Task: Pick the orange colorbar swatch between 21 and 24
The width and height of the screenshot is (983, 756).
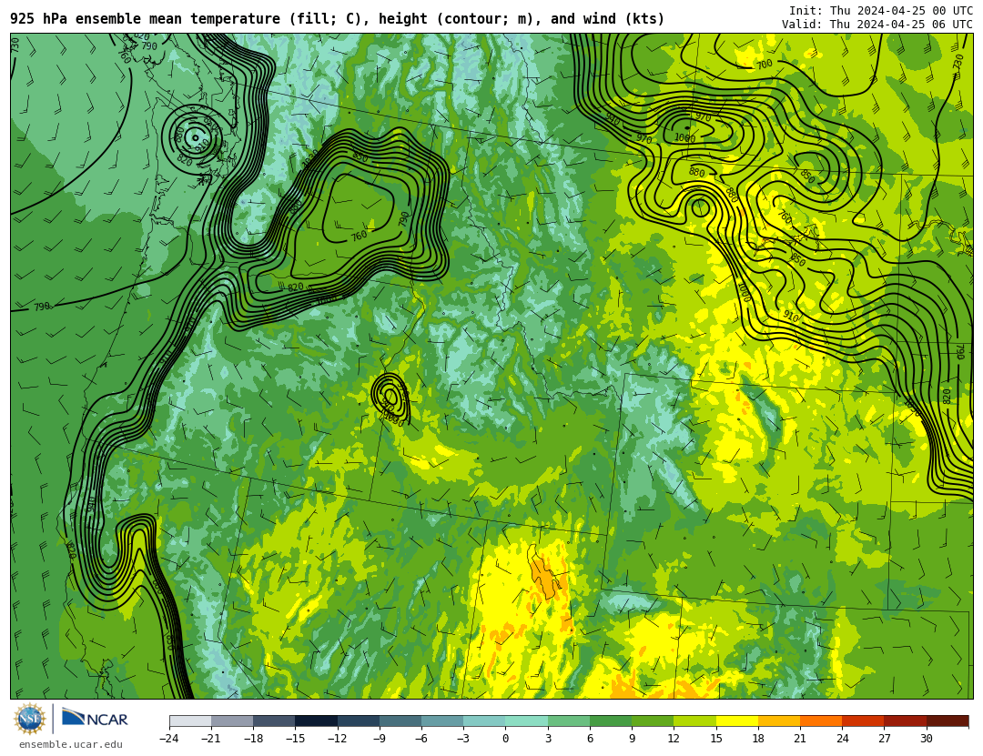Action: pos(821,721)
